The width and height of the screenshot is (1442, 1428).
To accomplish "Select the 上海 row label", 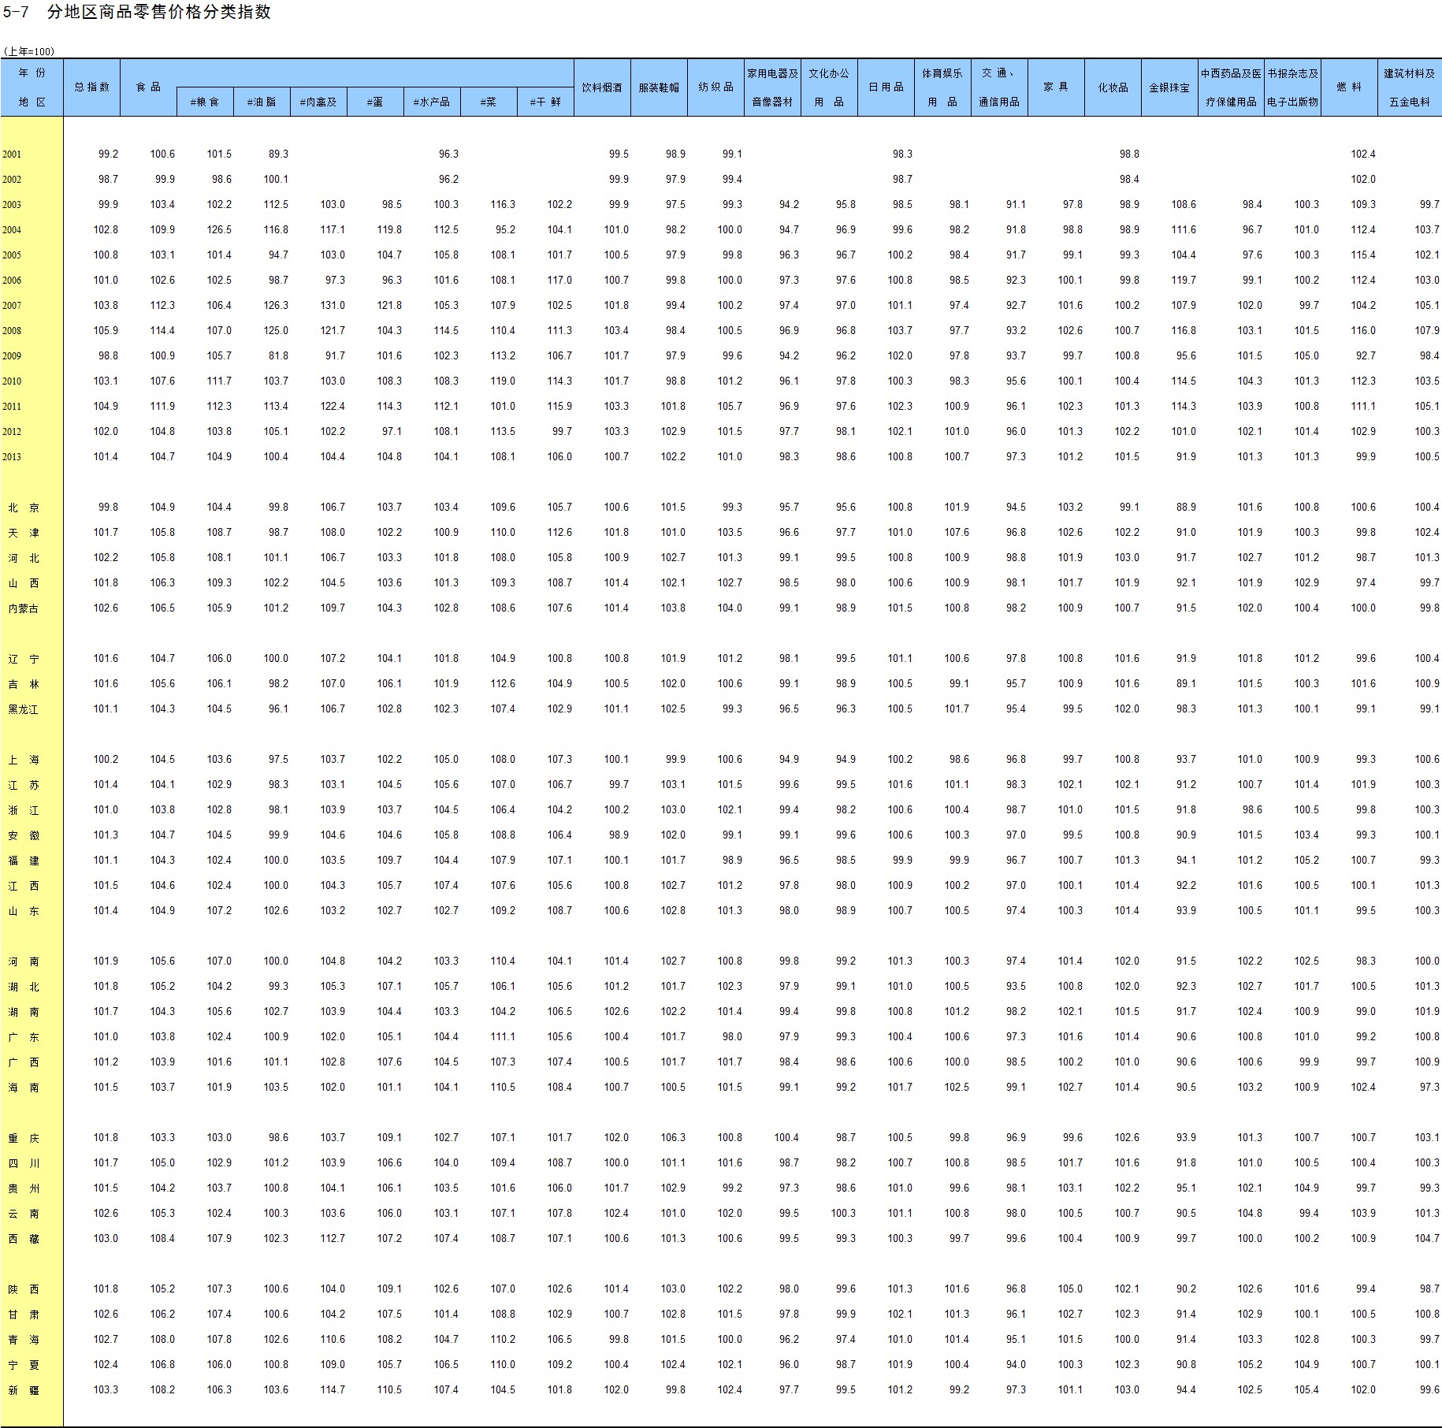I will click(x=24, y=760).
